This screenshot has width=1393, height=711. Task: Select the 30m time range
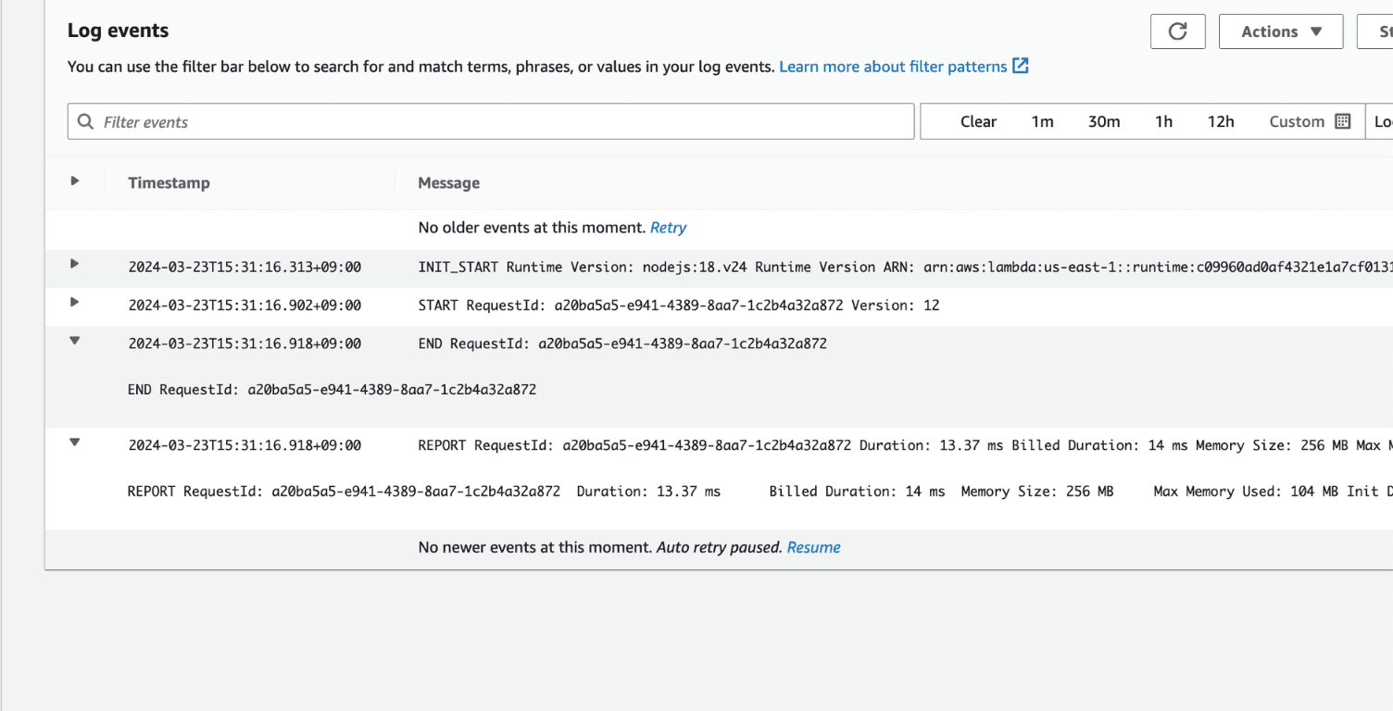pyautogui.click(x=1103, y=121)
